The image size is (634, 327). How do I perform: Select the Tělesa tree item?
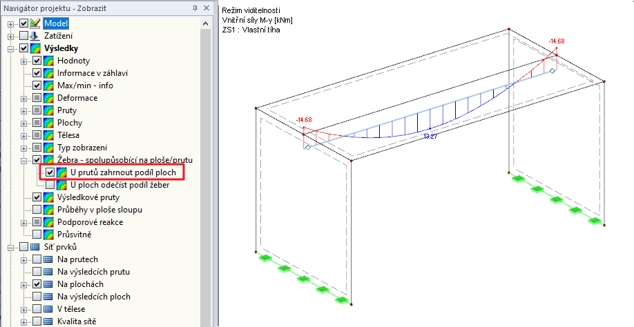point(68,135)
